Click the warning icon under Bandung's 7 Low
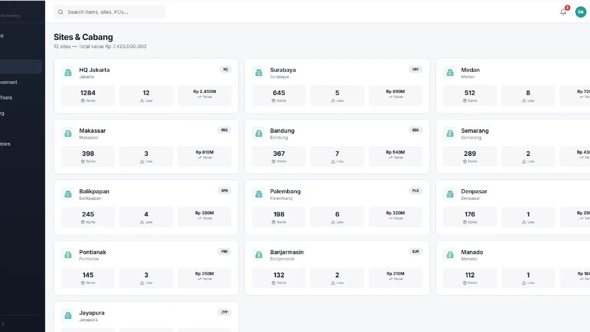 [x=333, y=161]
